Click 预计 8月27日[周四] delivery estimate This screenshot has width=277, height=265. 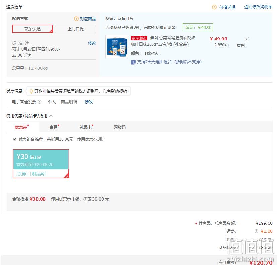click(36, 52)
